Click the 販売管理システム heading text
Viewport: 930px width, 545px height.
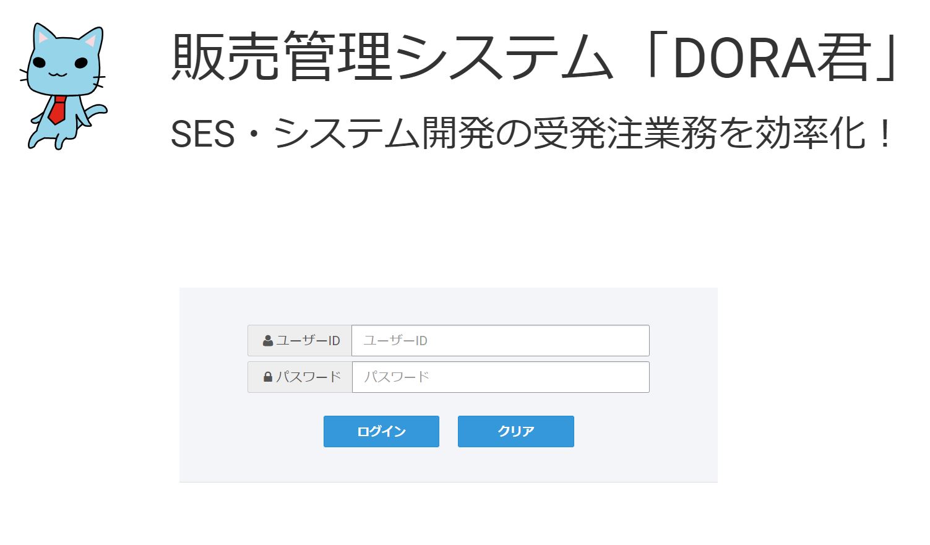[391, 58]
